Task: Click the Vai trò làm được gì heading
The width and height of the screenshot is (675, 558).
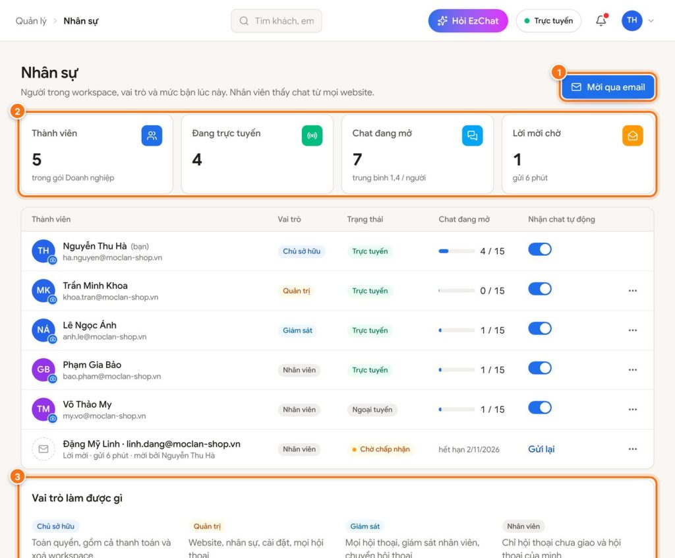Action: [77, 498]
